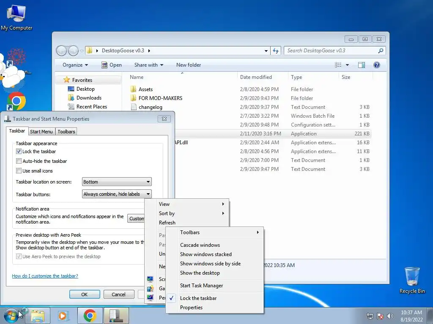This screenshot has width=433, height=324.
Task: Select the Assets folder icon
Action: [133, 89]
